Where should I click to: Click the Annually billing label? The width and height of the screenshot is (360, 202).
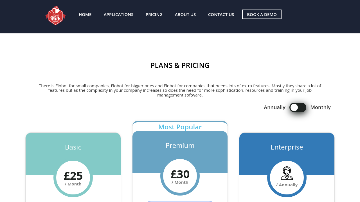(274, 107)
